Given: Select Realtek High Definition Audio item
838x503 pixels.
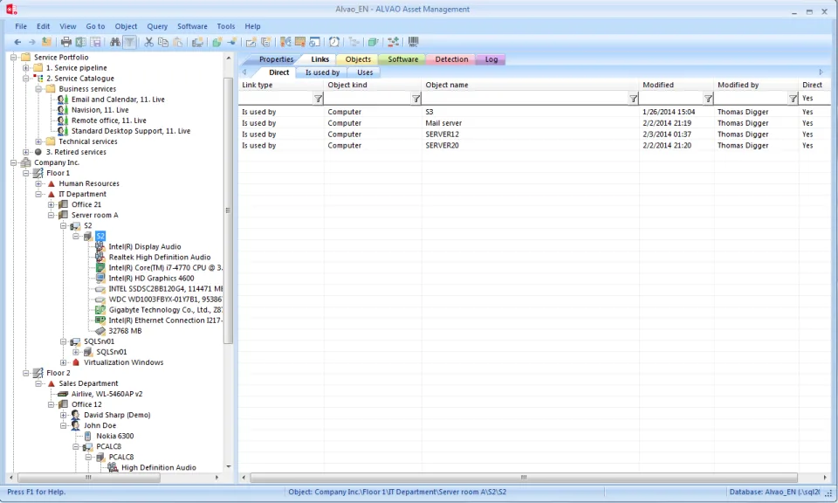Looking at the screenshot, I should (159, 257).
